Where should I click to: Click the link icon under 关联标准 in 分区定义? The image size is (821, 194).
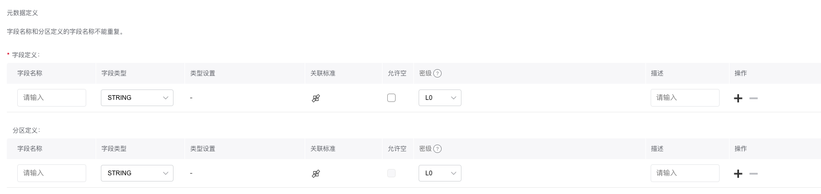click(x=316, y=173)
